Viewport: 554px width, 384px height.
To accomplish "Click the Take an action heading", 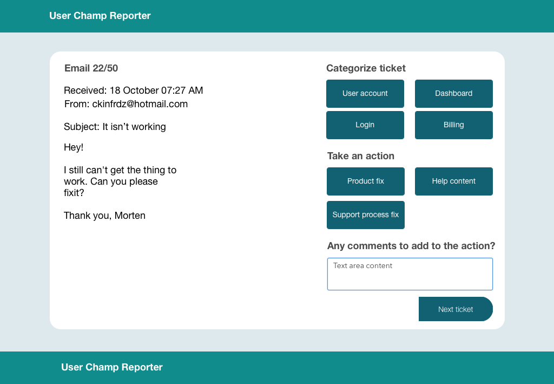I will [x=361, y=156].
